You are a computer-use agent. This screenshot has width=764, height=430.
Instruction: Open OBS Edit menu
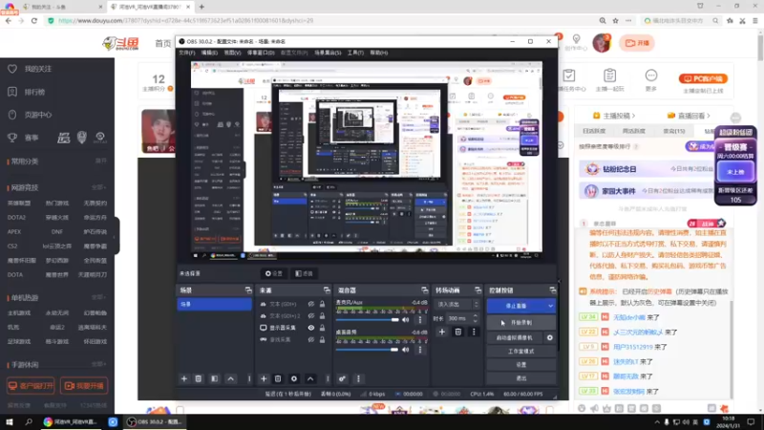[x=209, y=53]
